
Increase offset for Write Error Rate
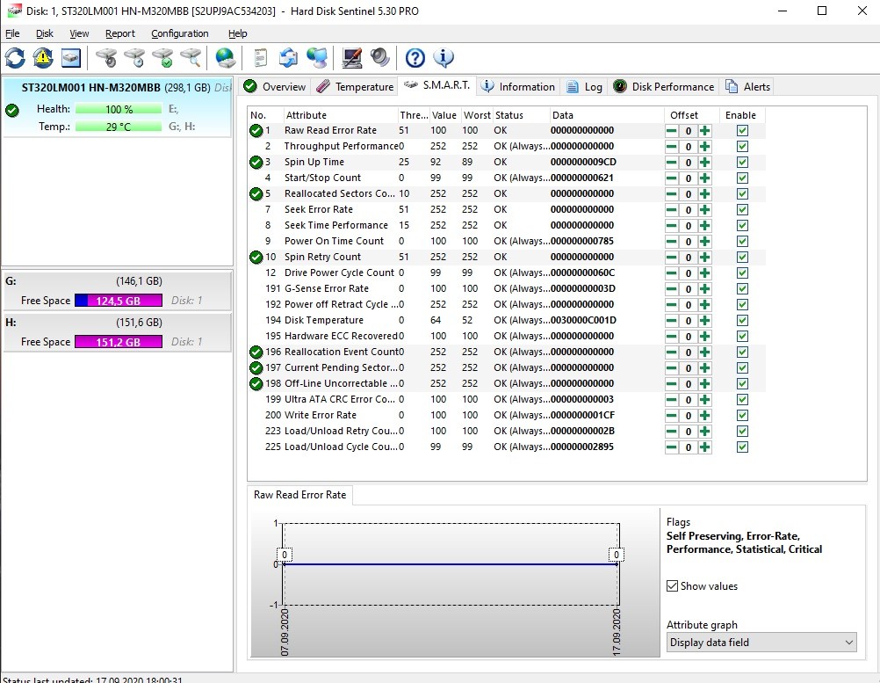[x=705, y=416]
